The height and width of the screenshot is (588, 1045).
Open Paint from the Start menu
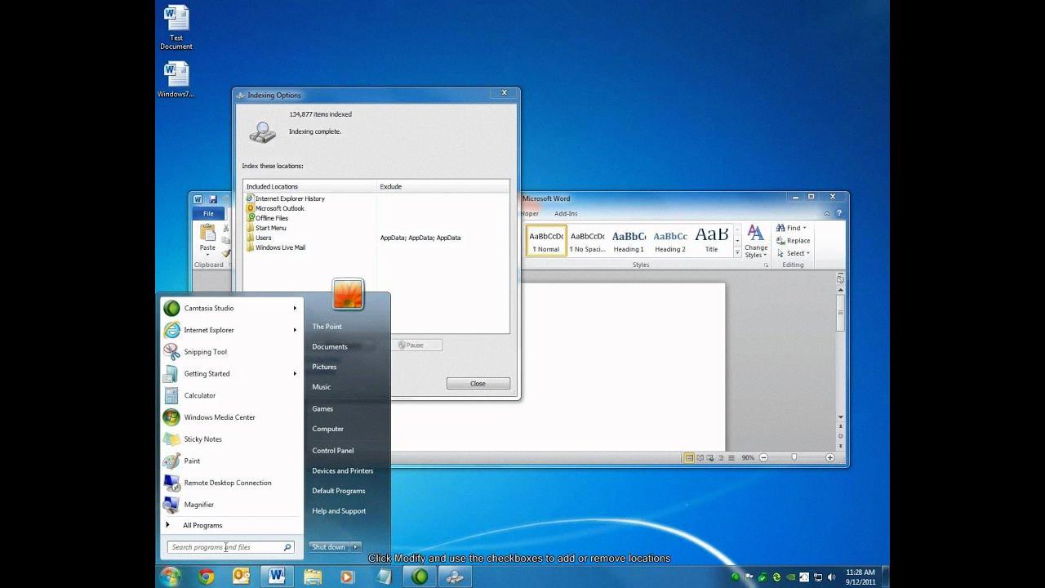192,461
